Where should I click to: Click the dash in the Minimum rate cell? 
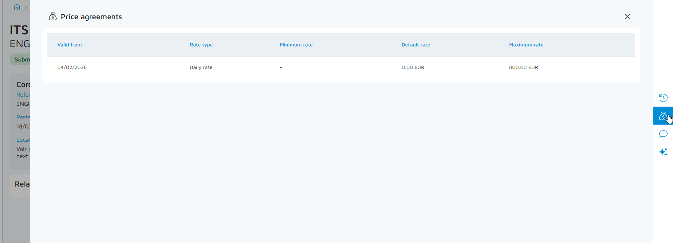(x=281, y=67)
